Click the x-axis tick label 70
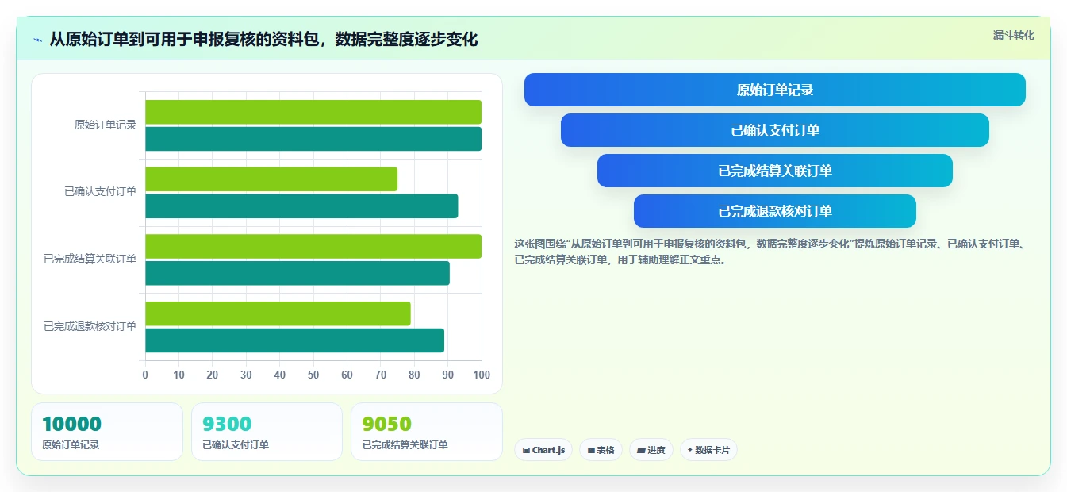This screenshot has width=1067, height=492. 381,375
